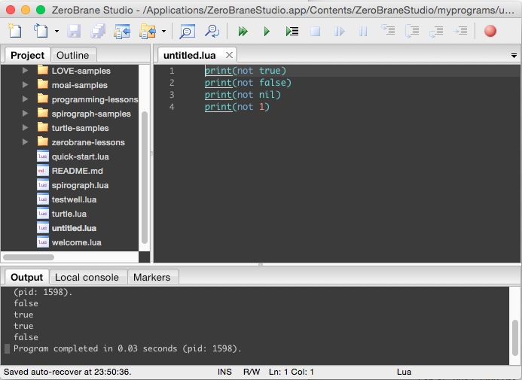Image resolution: width=522 pixels, height=380 pixels.
Task: Click the Step Over icon
Action: [412, 32]
